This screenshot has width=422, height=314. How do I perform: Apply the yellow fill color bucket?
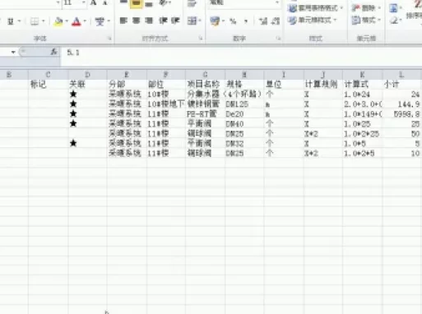(58, 21)
